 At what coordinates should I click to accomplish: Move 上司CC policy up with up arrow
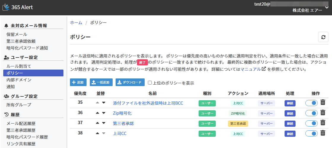tap(98, 133)
